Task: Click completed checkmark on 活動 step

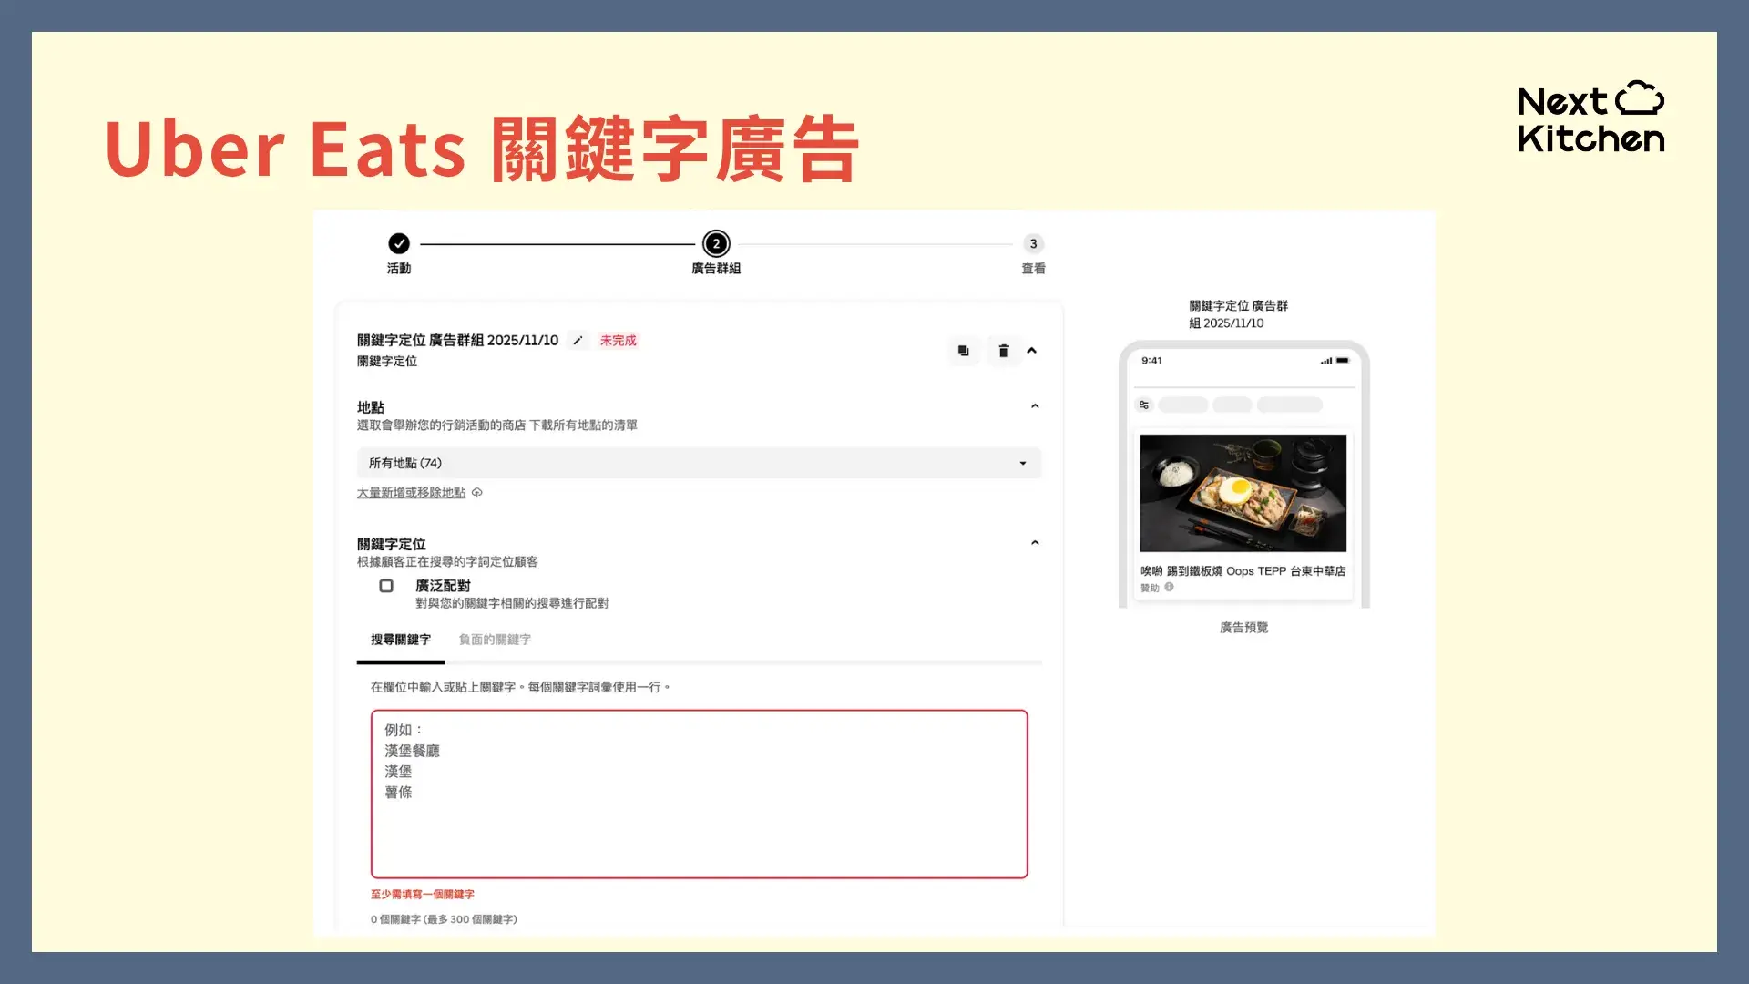Action: click(399, 243)
